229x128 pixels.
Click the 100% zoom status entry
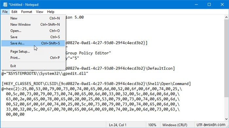(152, 125)
